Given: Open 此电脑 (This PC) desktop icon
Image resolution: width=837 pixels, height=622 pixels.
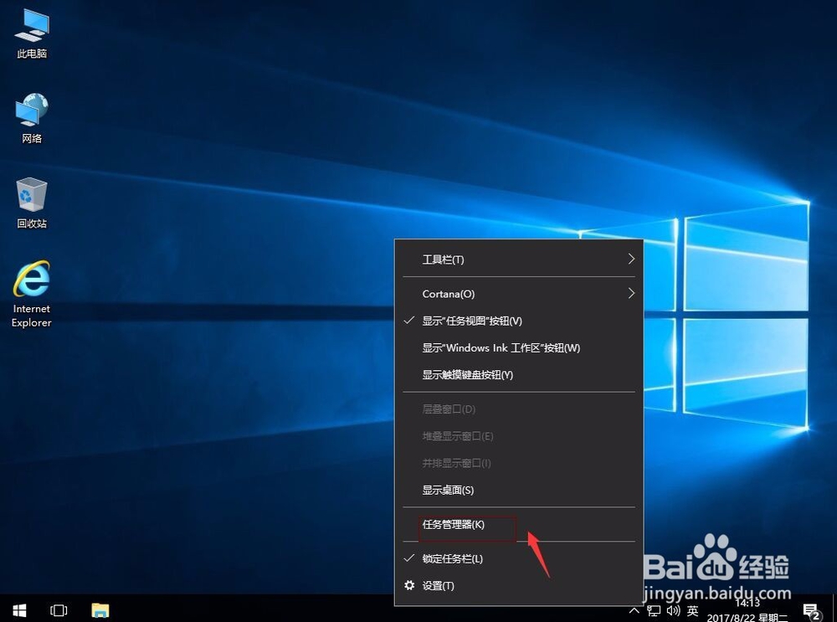Looking at the screenshot, I should pos(31,33).
